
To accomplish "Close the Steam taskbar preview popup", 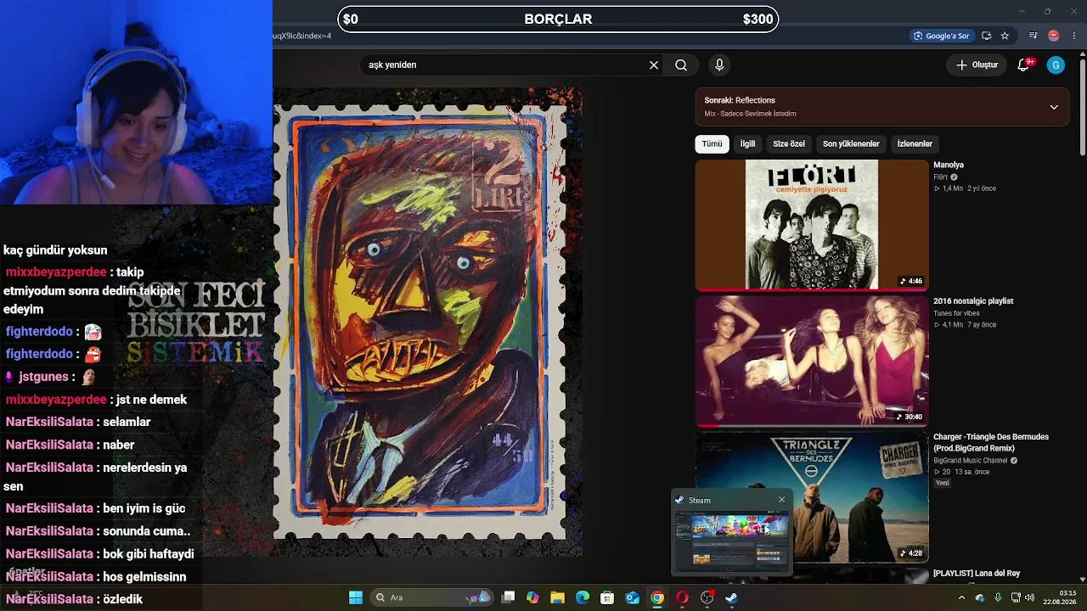I will point(782,500).
